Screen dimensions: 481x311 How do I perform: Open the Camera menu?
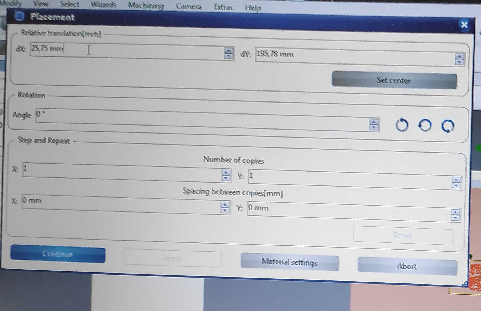pyautogui.click(x=189, y=6)
